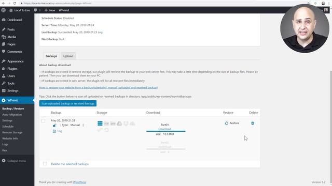The width and height of the screenshot is (332, 186).
Task: Open the browser profile avatar
Action: point(323,3)
